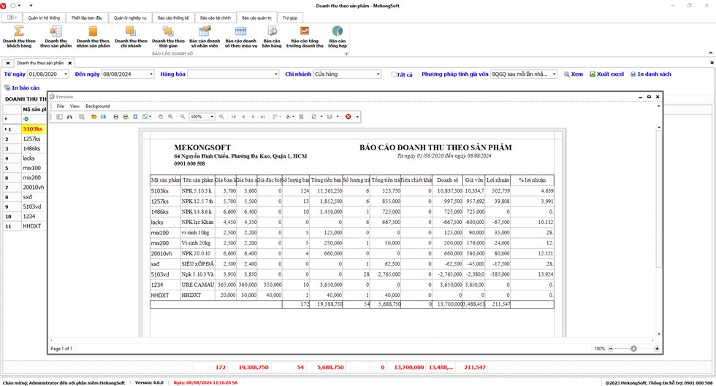716x386 pixels.
Task: Select the 5103ks row in product list
Action: pos(31,129)
